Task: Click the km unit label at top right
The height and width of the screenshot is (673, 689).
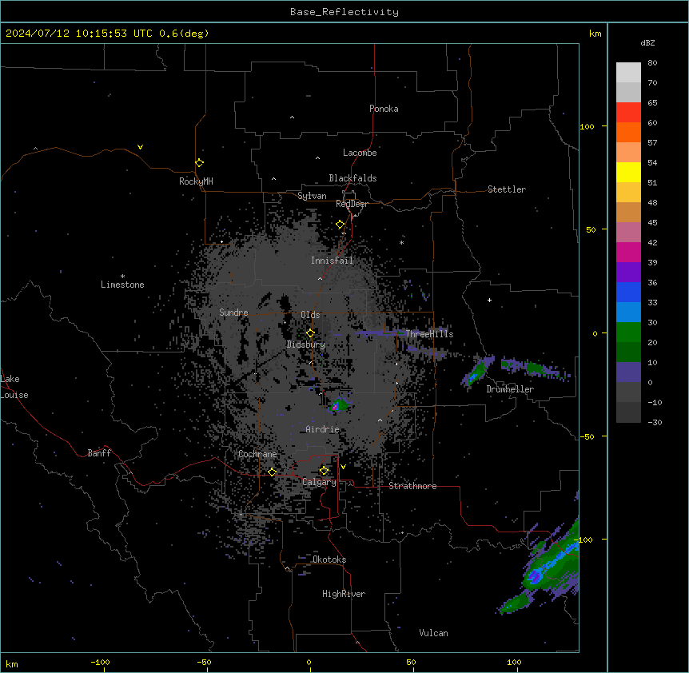Action: [x=595, y=34]
